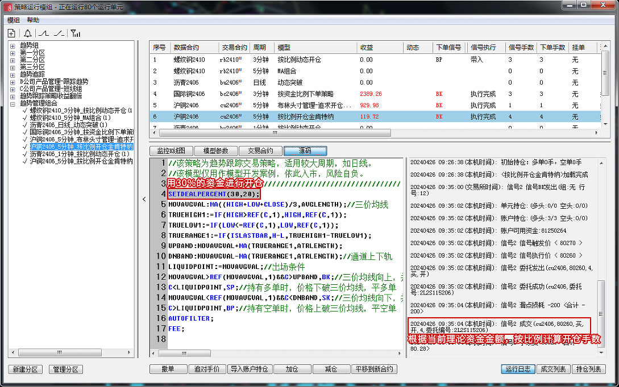This screenshot has width=619, height=387.
Task: Collapse the 趋势管理组合 tree node
Action: click(x=13, y=103)
